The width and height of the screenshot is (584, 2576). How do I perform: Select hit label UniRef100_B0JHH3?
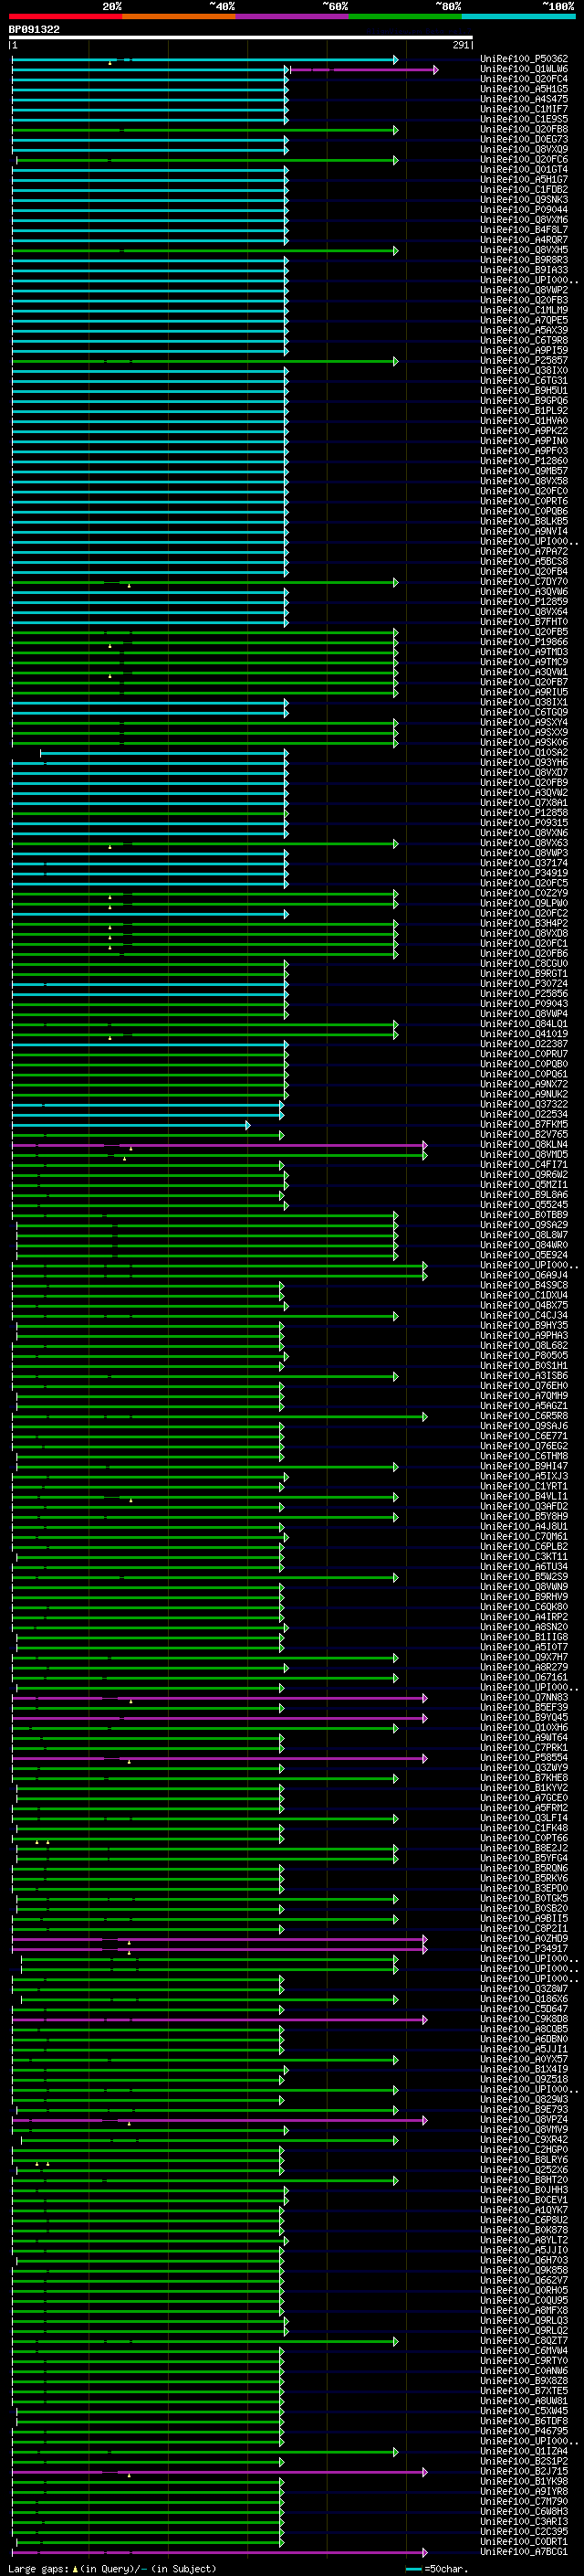pyautogui.click(x=524, y=2190)
